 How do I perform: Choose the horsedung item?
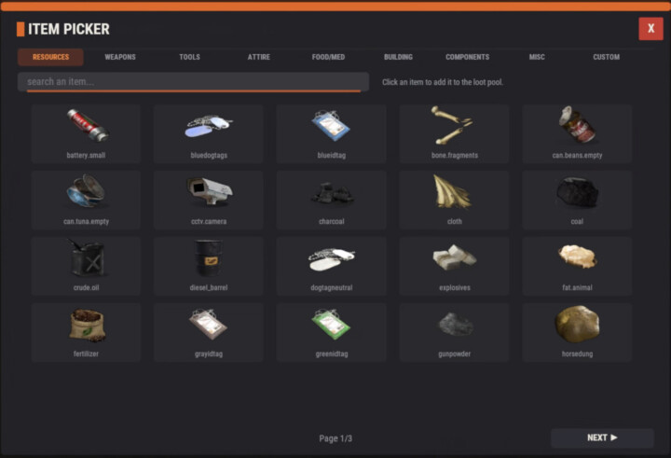point(577,332)
